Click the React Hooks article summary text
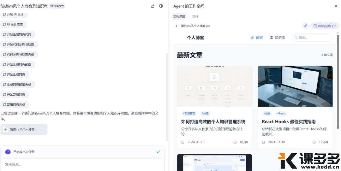This screenshot has height=171, width=341. [x=294, y=132]
